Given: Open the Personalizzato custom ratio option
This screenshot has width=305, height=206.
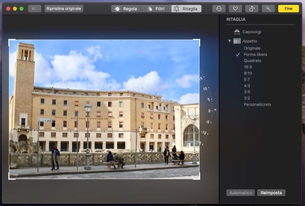Looking at the screenshot, I should 257,104.
